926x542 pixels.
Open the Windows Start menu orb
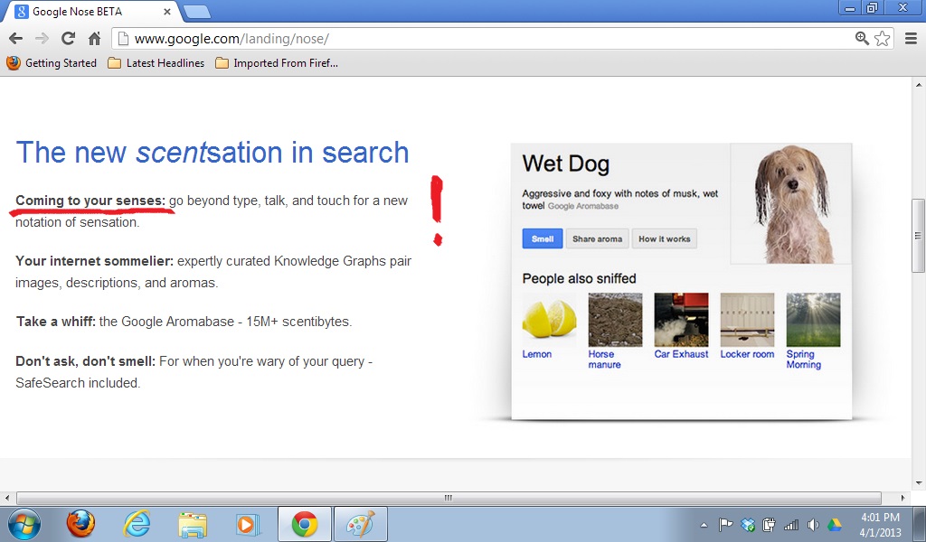[x=24, y=524]
